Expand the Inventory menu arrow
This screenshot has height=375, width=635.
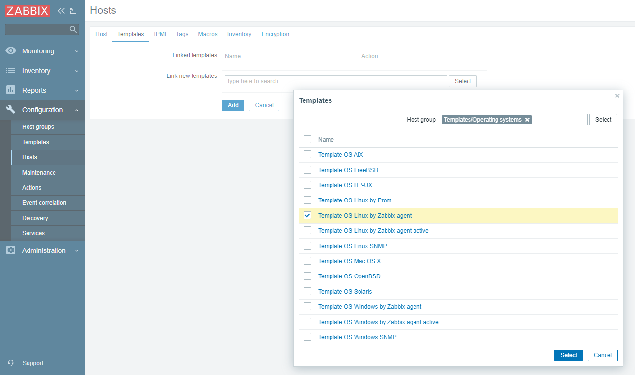coord(77,71)
